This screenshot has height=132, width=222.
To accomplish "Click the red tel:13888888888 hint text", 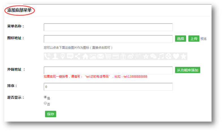I will coord(135,76).
